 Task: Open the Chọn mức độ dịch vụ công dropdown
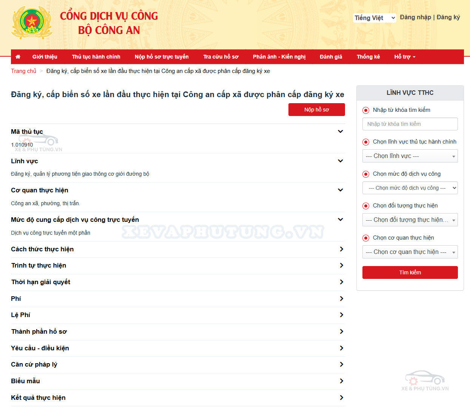pos(410,188)
